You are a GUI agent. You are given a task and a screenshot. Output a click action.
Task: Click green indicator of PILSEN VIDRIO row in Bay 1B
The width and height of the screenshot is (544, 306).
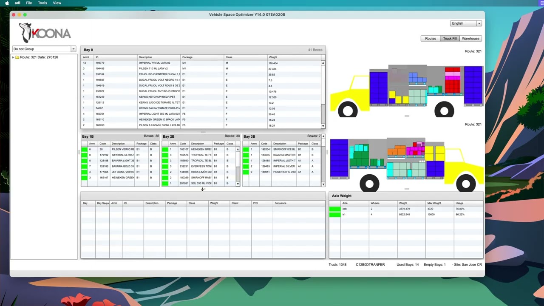[84, 150]
